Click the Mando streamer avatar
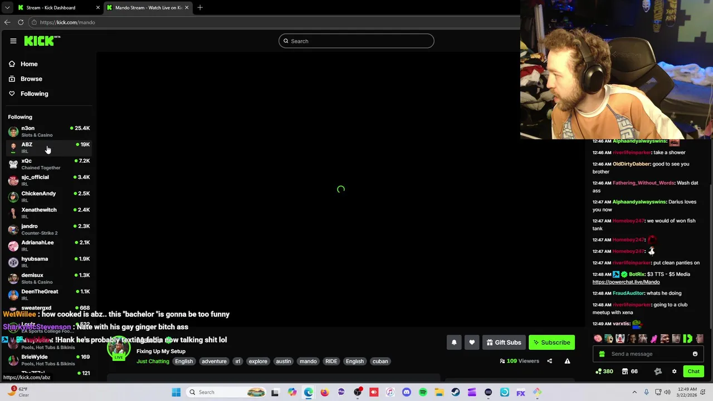 tap(119, 348)
